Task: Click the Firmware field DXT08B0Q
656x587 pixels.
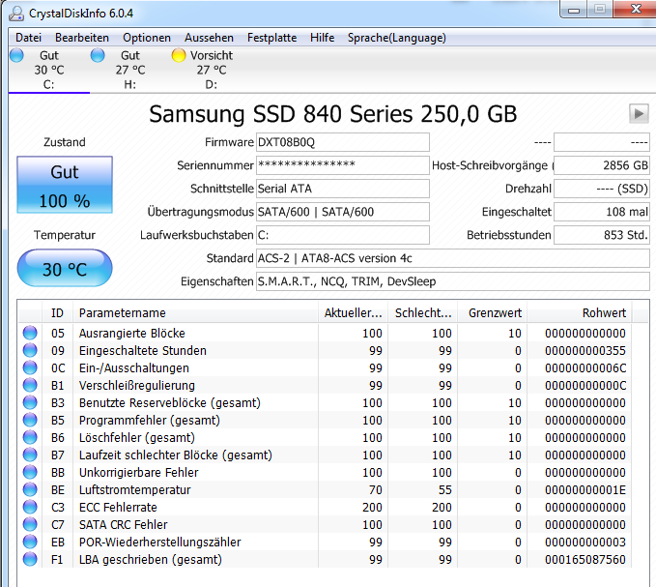Action: pyautogui.click(x=343, y=142)
